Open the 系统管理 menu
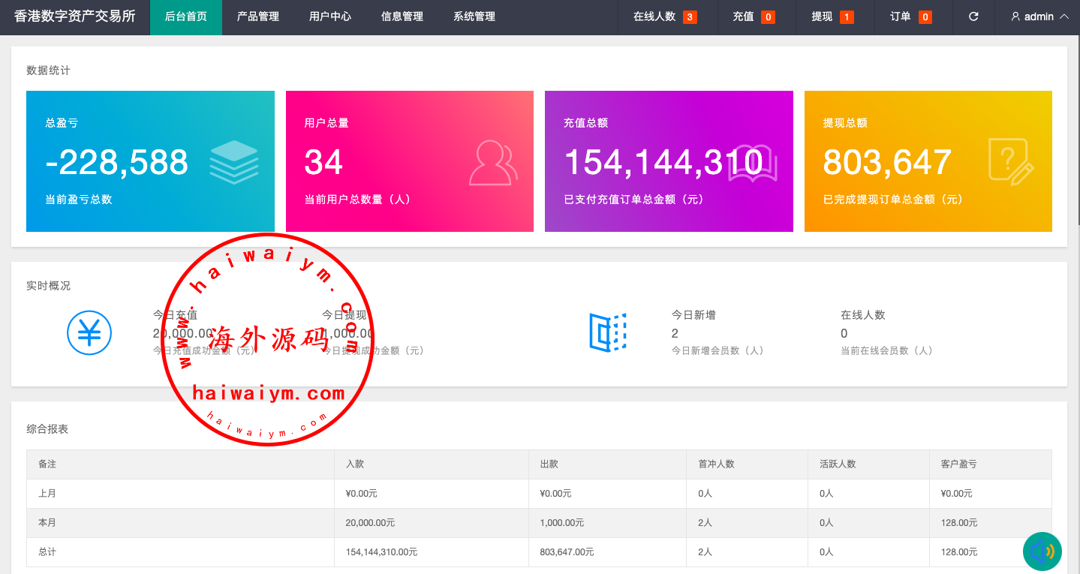The height and width of the screenshot is (574, 1080). pos(474,17)
